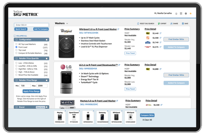Open the Washers category dropdown
Viewport: 205px width, 138px height.
(67, 23)
